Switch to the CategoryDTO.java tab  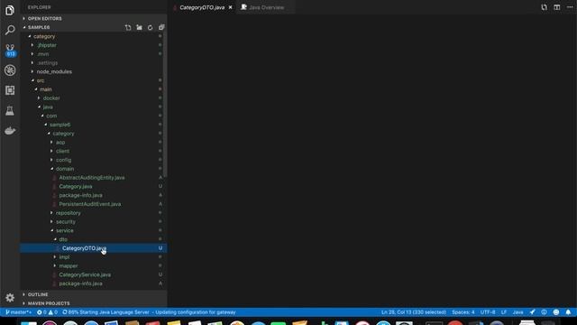[202, 7]
